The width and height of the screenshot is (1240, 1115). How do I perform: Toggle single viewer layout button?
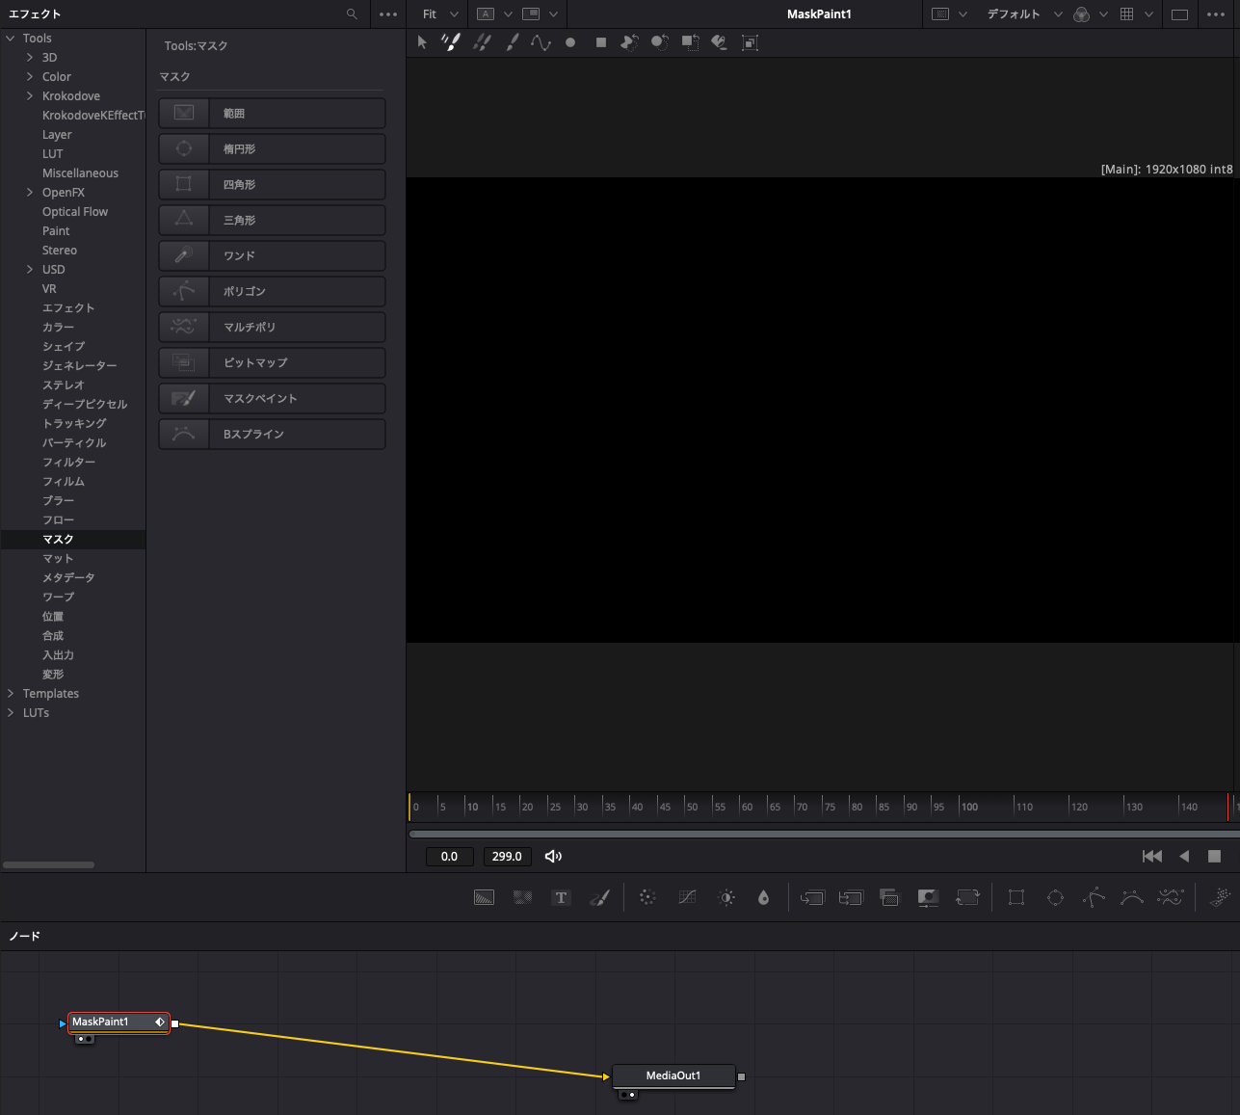[x=1179, y=14]
